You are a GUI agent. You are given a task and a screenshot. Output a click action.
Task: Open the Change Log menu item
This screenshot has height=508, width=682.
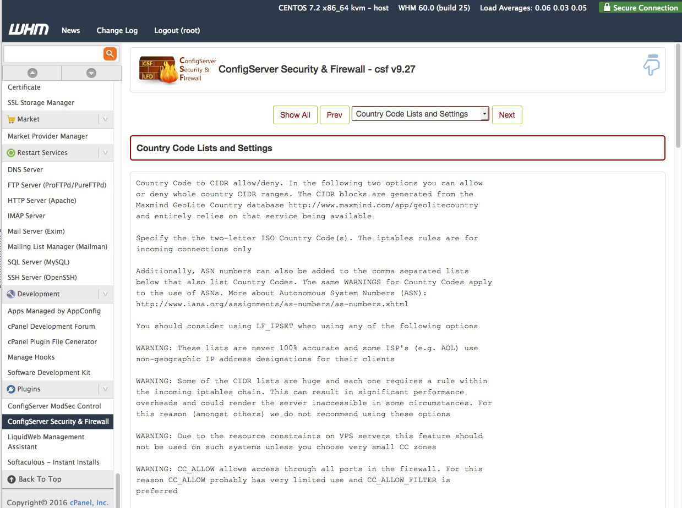[117, 30]
